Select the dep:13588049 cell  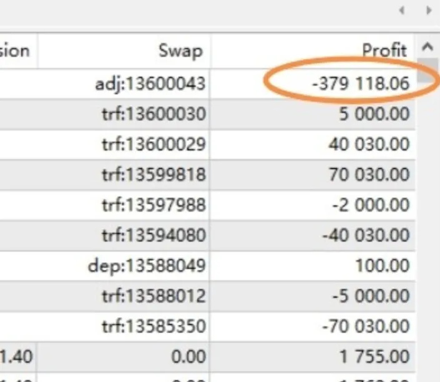tap(147, 266)
